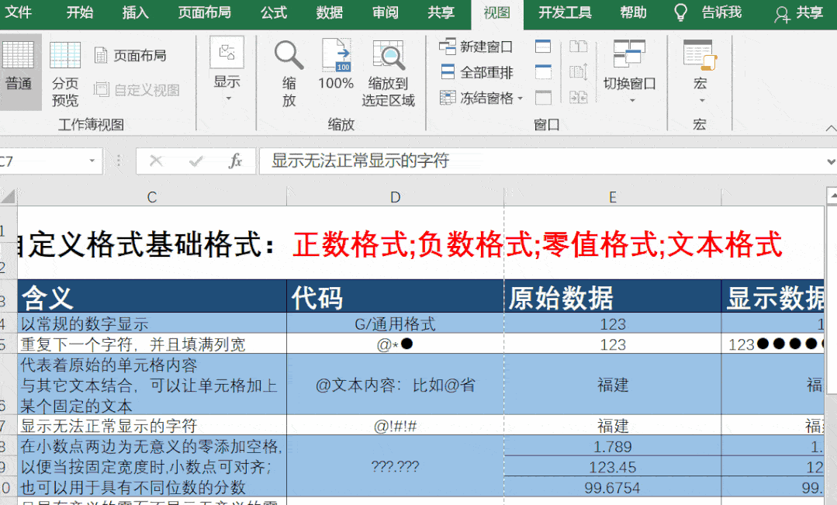Expand the 冻结窗格 freeze panes dropdown
The height and width of the screenshot is (505, 837).
click(x=482, y=98)
